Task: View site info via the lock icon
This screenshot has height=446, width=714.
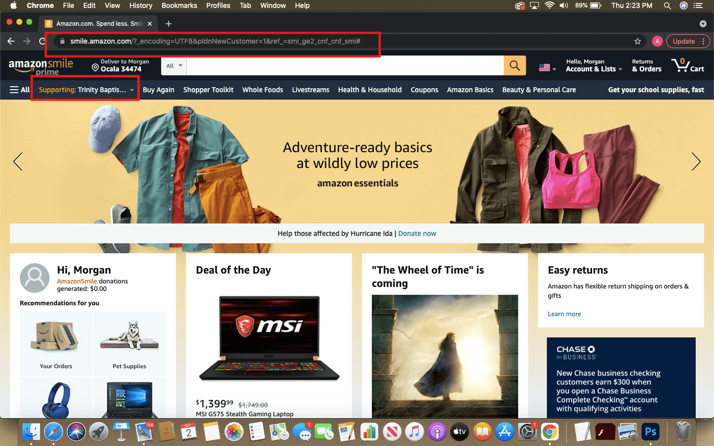Action: [62, 41]
